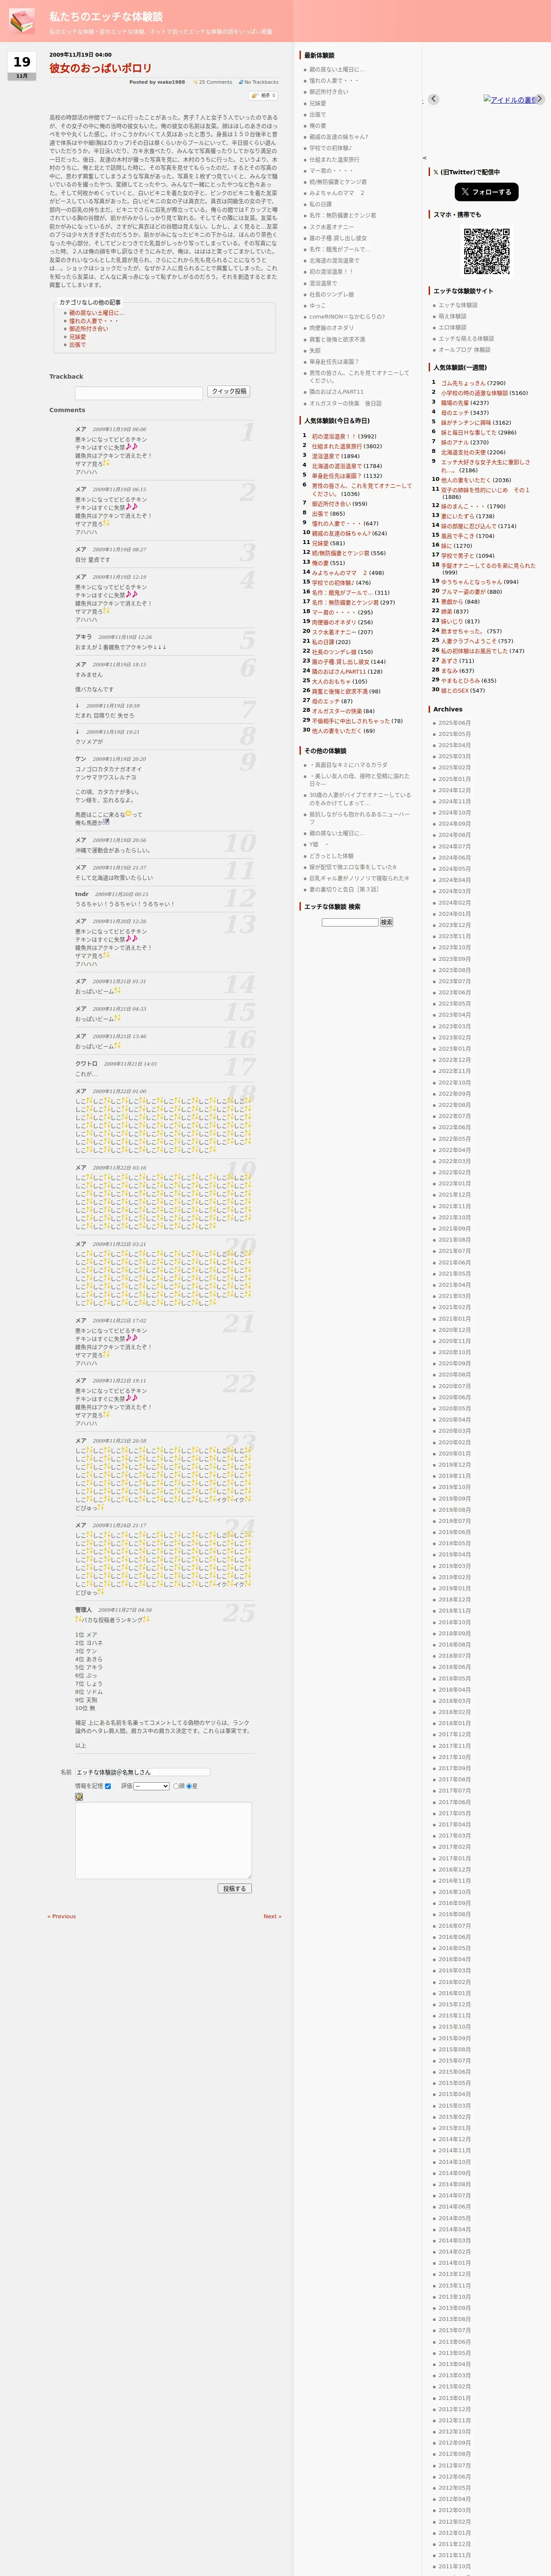
Task: Click the post author mako1988
Action: pyautogui.click(x=171, y=82)
